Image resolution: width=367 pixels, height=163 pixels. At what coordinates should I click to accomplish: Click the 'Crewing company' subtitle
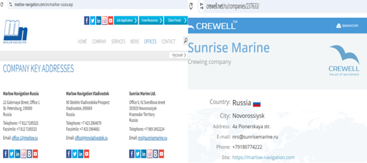pos(209,62)
